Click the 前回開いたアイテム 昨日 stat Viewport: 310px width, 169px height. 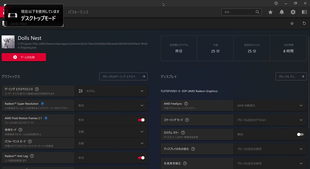[179, 48]
